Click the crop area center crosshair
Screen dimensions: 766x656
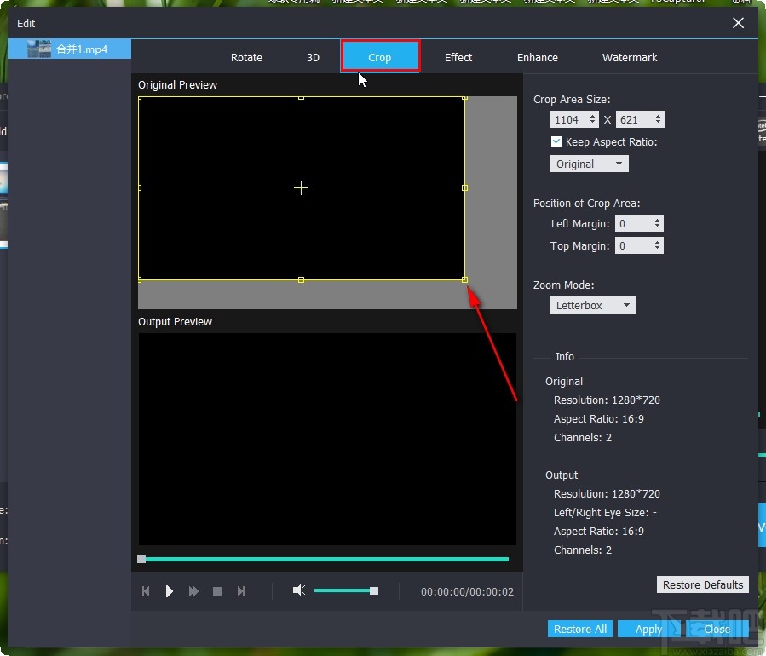301,188
